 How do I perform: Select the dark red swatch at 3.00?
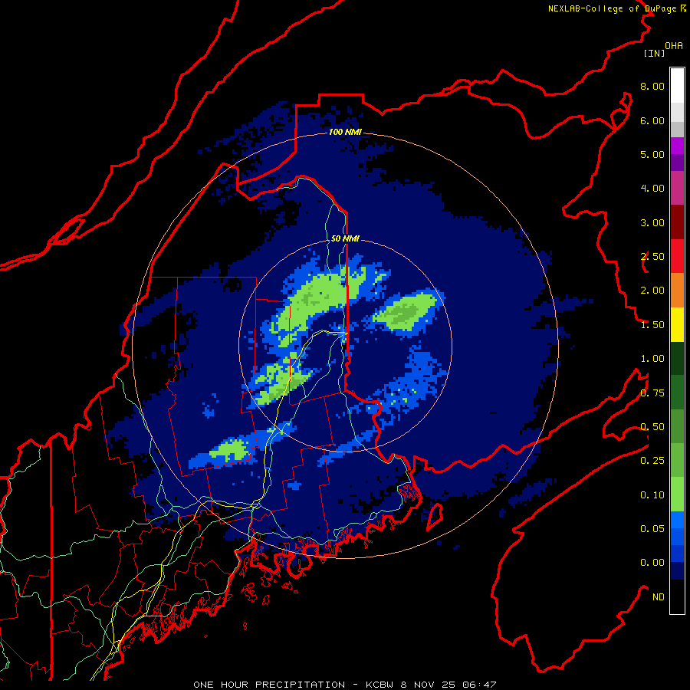[x=677, y=222]
